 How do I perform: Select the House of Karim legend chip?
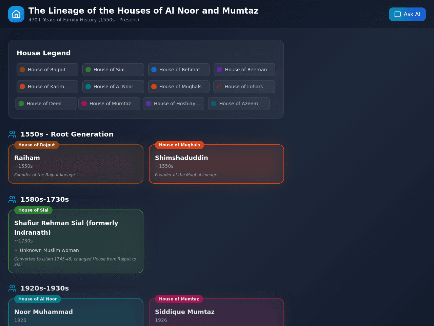(47, 87)
